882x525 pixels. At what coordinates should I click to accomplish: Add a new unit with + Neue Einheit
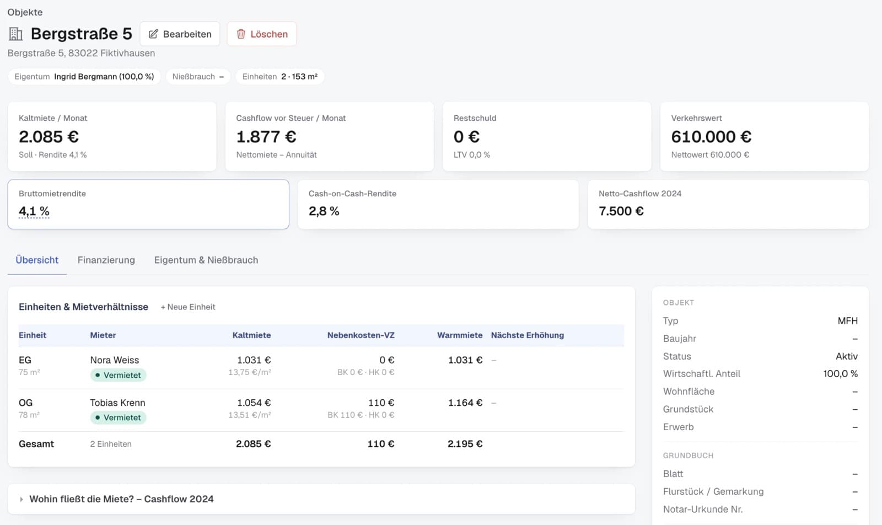click(x=188, y=307)
